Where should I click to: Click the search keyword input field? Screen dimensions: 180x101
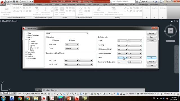[x=124, y=2]
